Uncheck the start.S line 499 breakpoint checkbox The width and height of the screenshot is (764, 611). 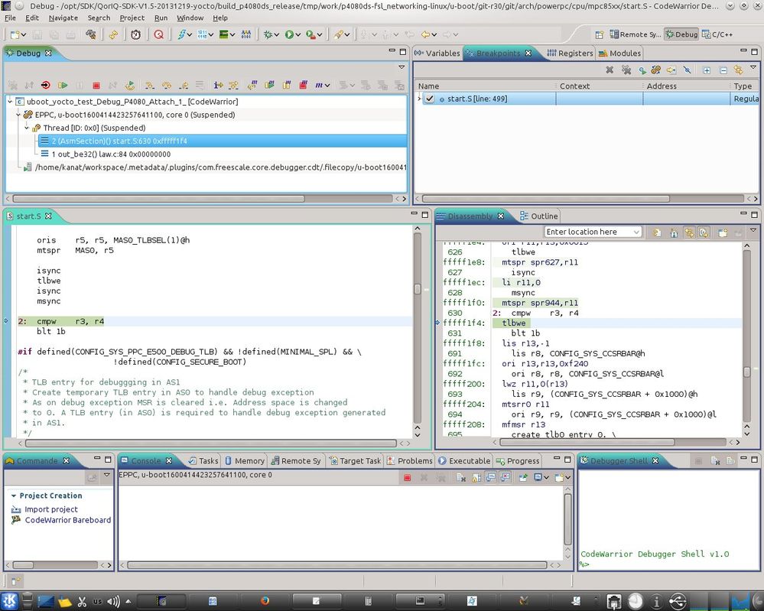tap(430, 99)
